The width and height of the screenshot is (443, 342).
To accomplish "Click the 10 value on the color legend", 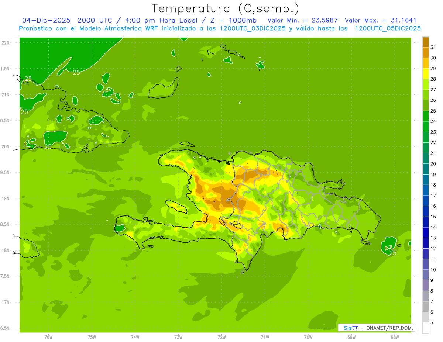I will [x=433, y=270].
